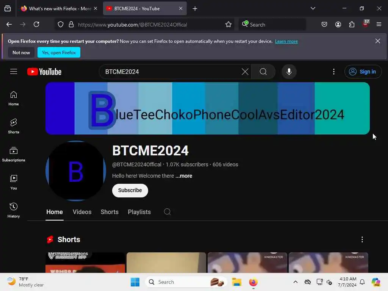Open the tracking protection shield icon
The image size is (388, 291).
(x=61, y=24)
